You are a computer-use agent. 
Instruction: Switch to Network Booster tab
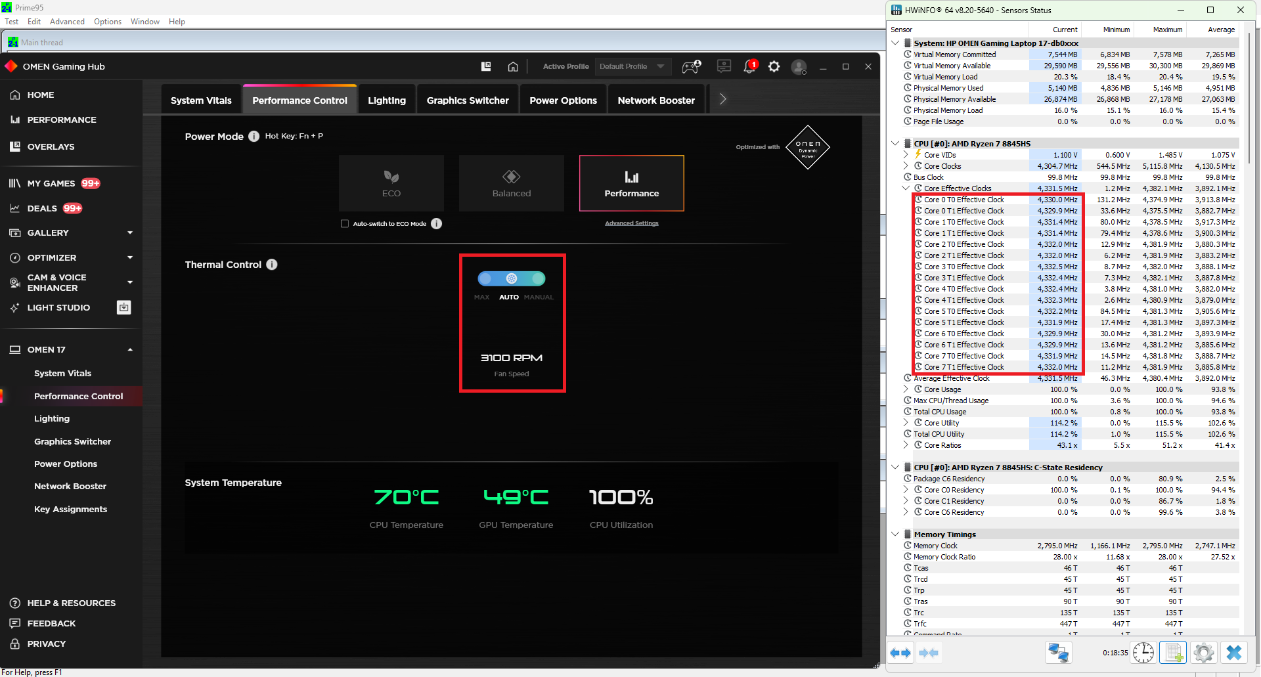pyautogui.click(x=656, y=100)
